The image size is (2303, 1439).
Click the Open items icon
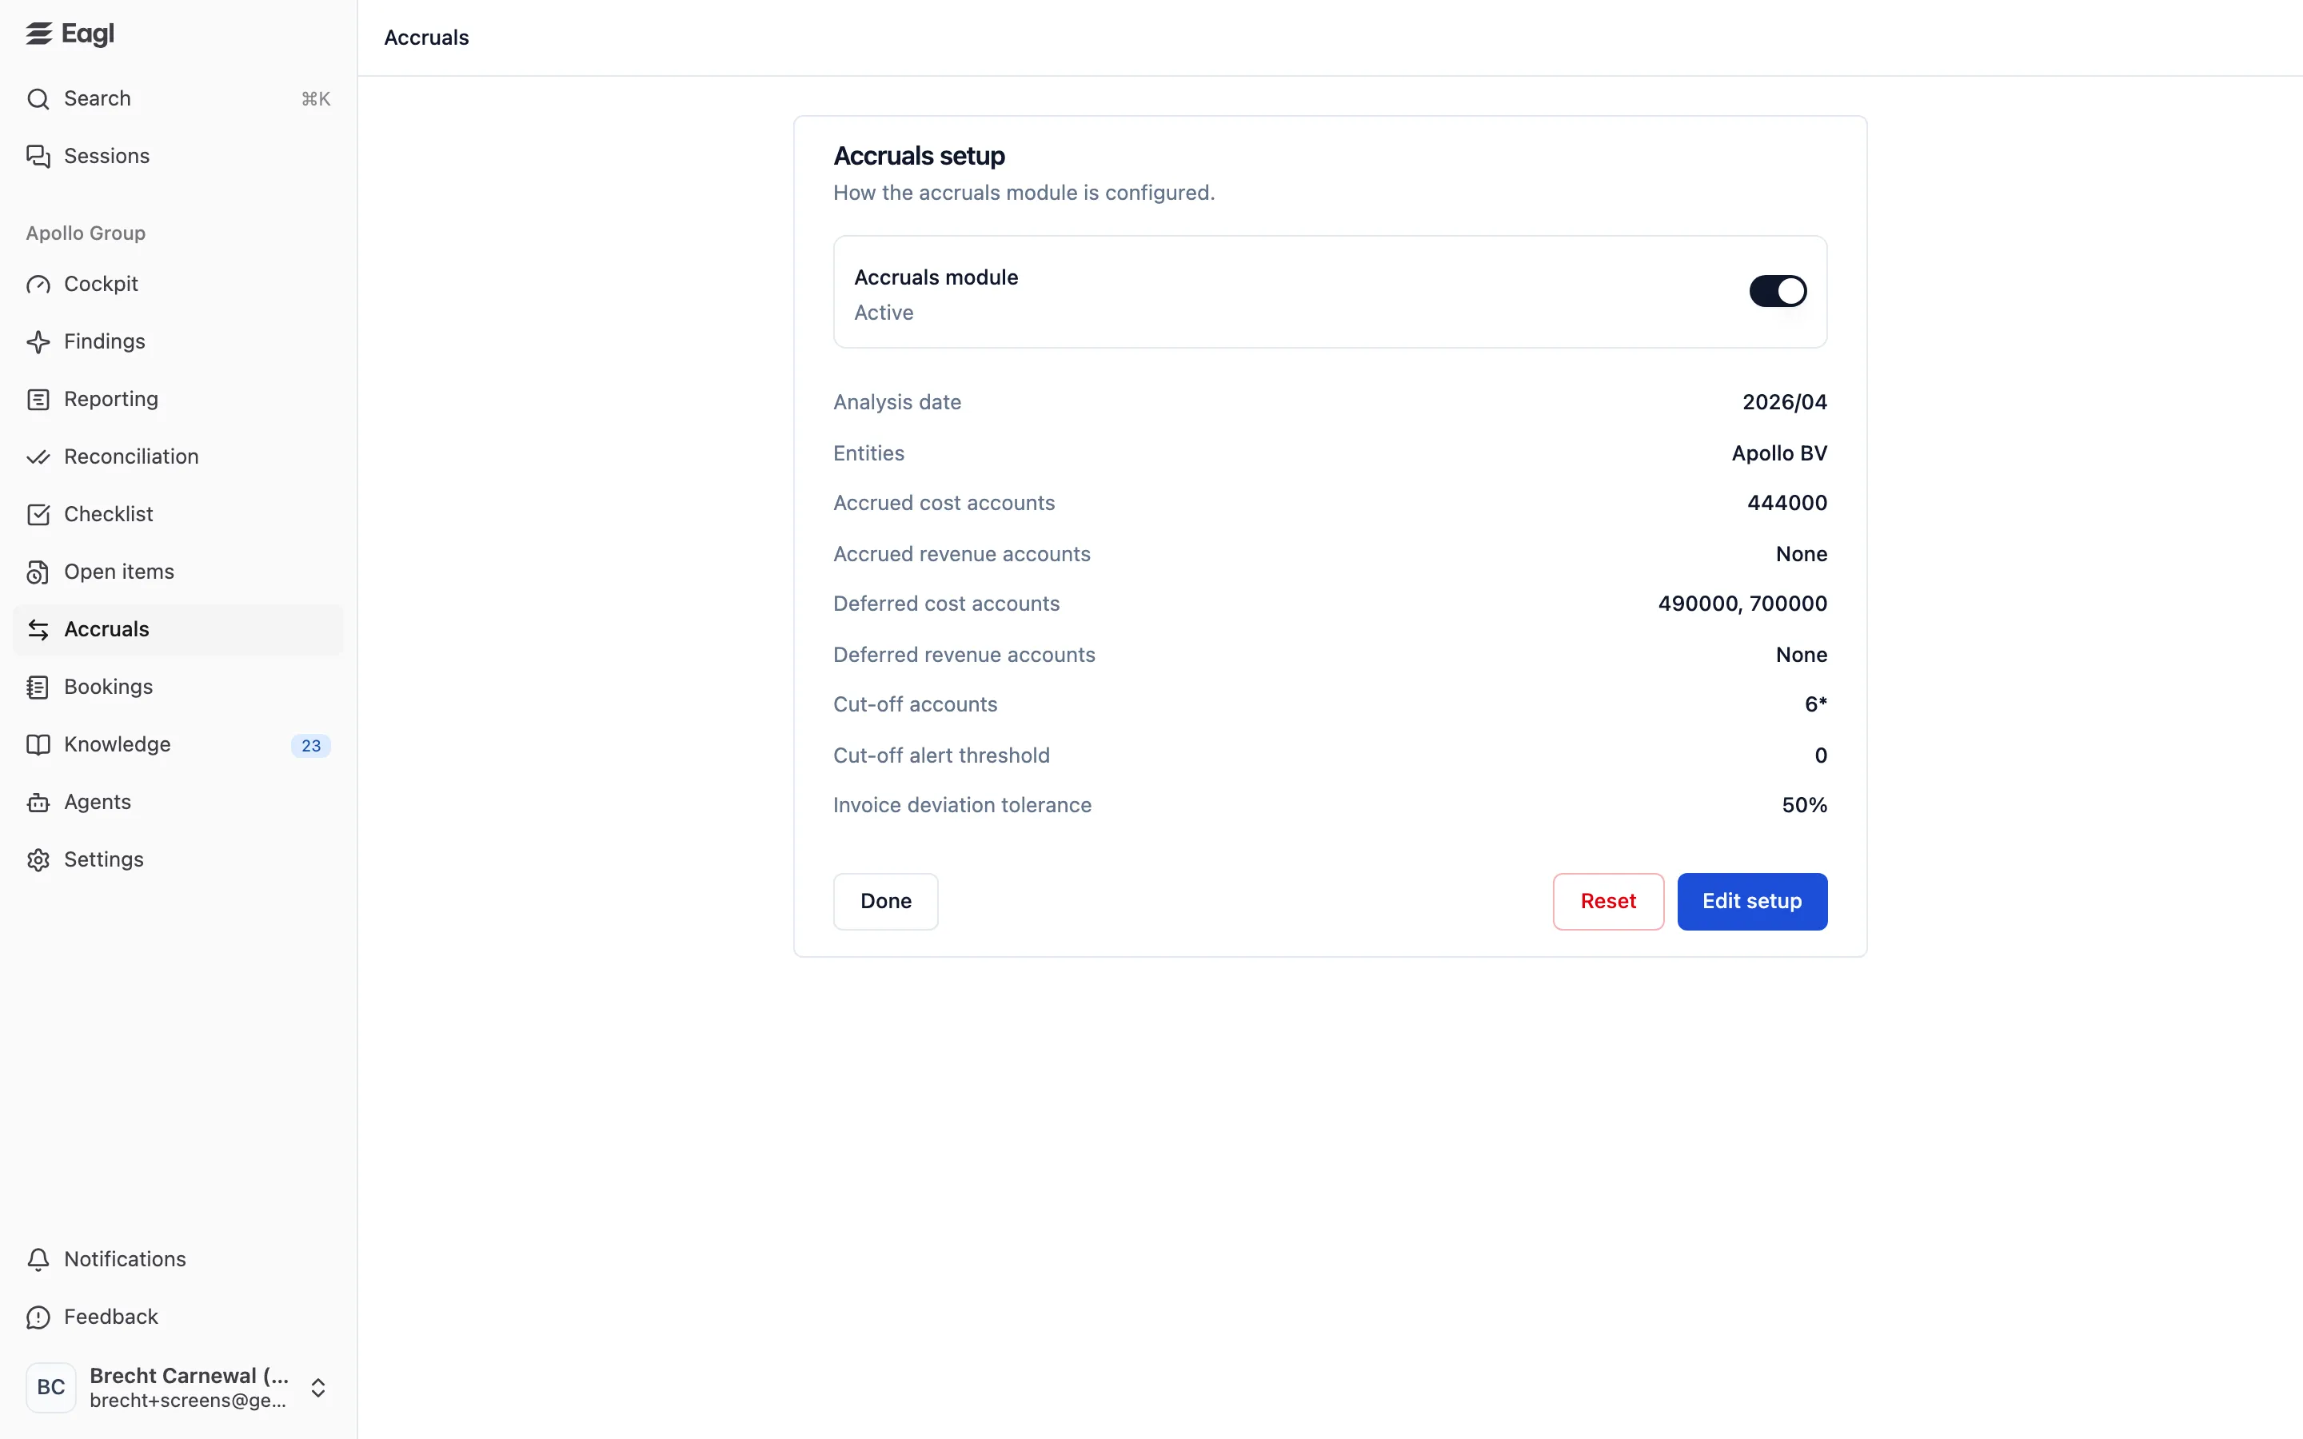[38, 572]
